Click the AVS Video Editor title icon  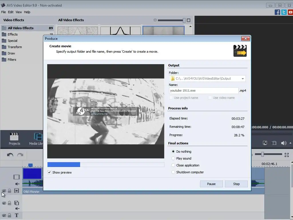pos(3,5)
